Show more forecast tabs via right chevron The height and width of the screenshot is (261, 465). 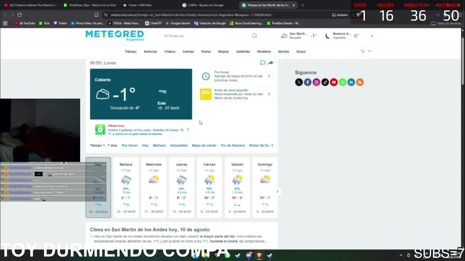(272, 145)
